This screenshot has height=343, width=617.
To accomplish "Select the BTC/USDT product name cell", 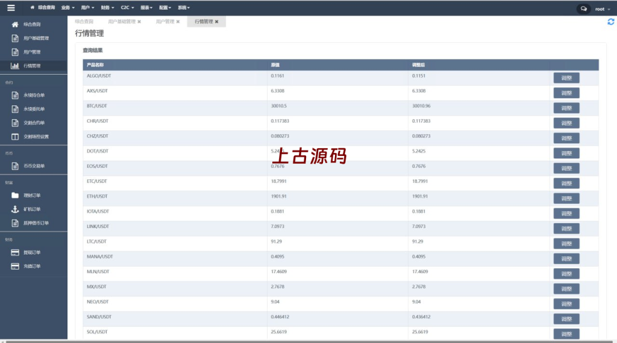I will [x=97, y=106].
